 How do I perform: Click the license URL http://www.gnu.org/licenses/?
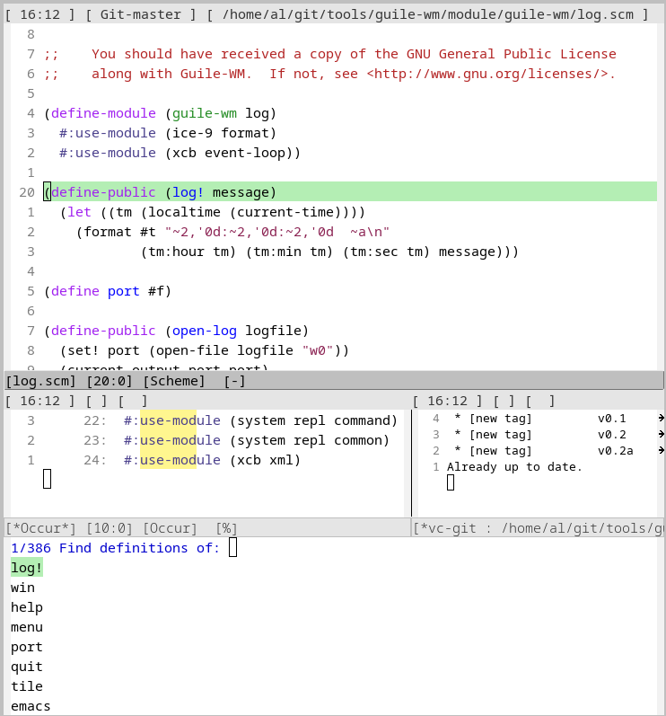486,74
